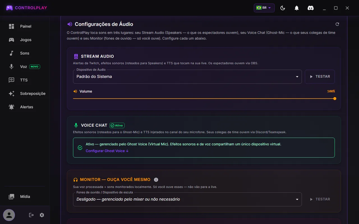This screenshot has height=224, width=359.
Task: Maximize the ControlPlay window
Action: pos(336,8)
